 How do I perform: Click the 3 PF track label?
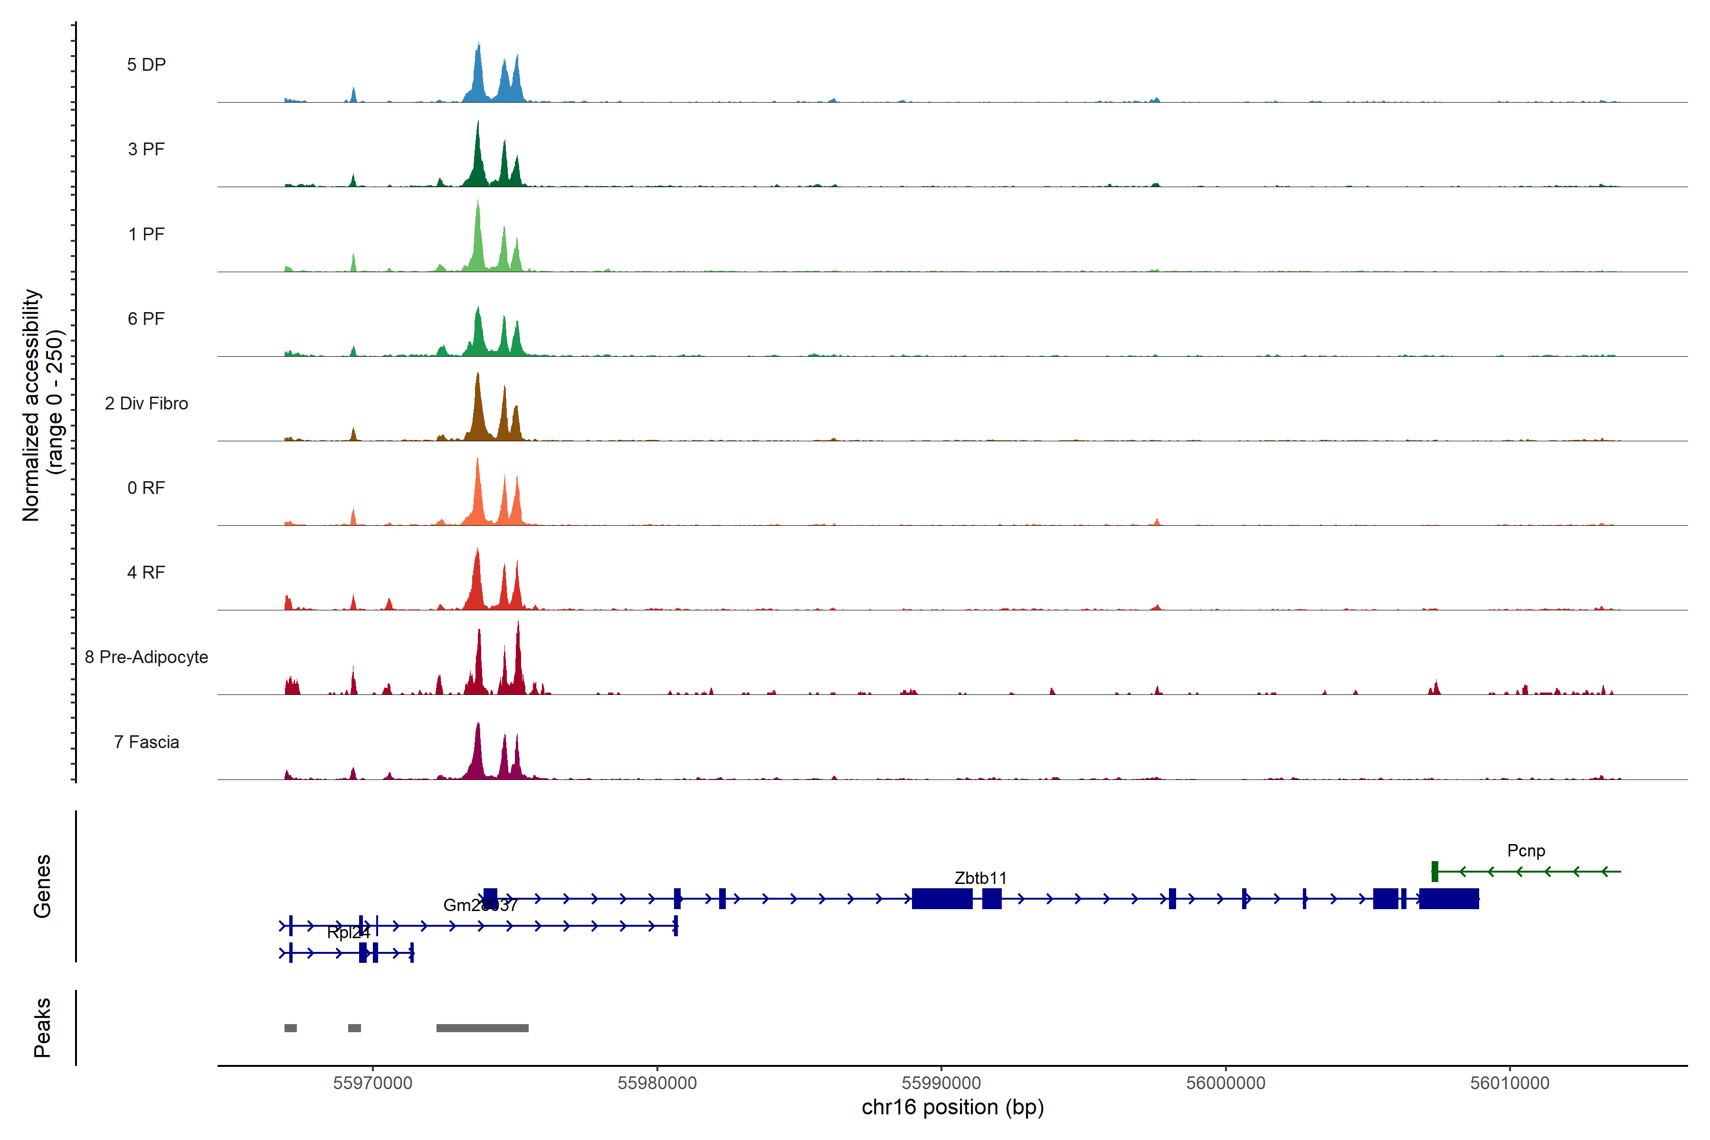pos(146,149)
